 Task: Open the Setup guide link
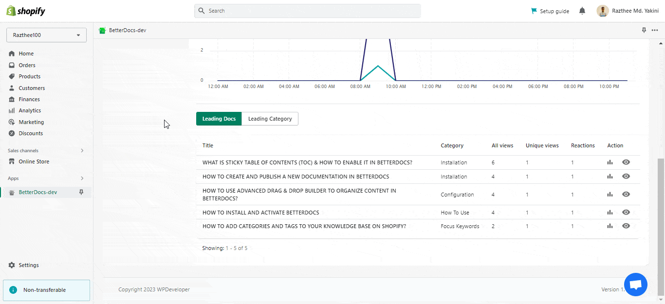(554, 11)
